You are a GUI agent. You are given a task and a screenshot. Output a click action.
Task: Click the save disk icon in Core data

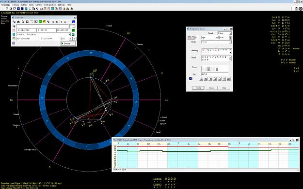tap(27, 22)
